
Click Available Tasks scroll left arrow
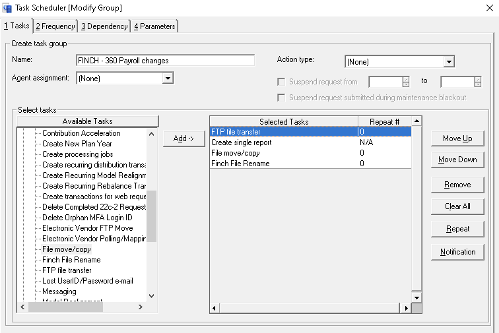pyautogui.click(x=22, y=307)
